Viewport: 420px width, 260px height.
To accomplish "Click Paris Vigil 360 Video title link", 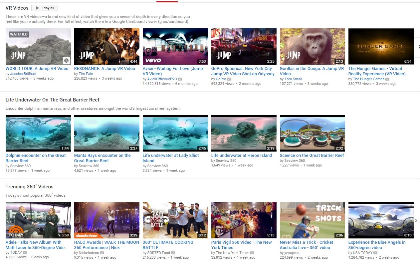I will click(x=242, y=245).
